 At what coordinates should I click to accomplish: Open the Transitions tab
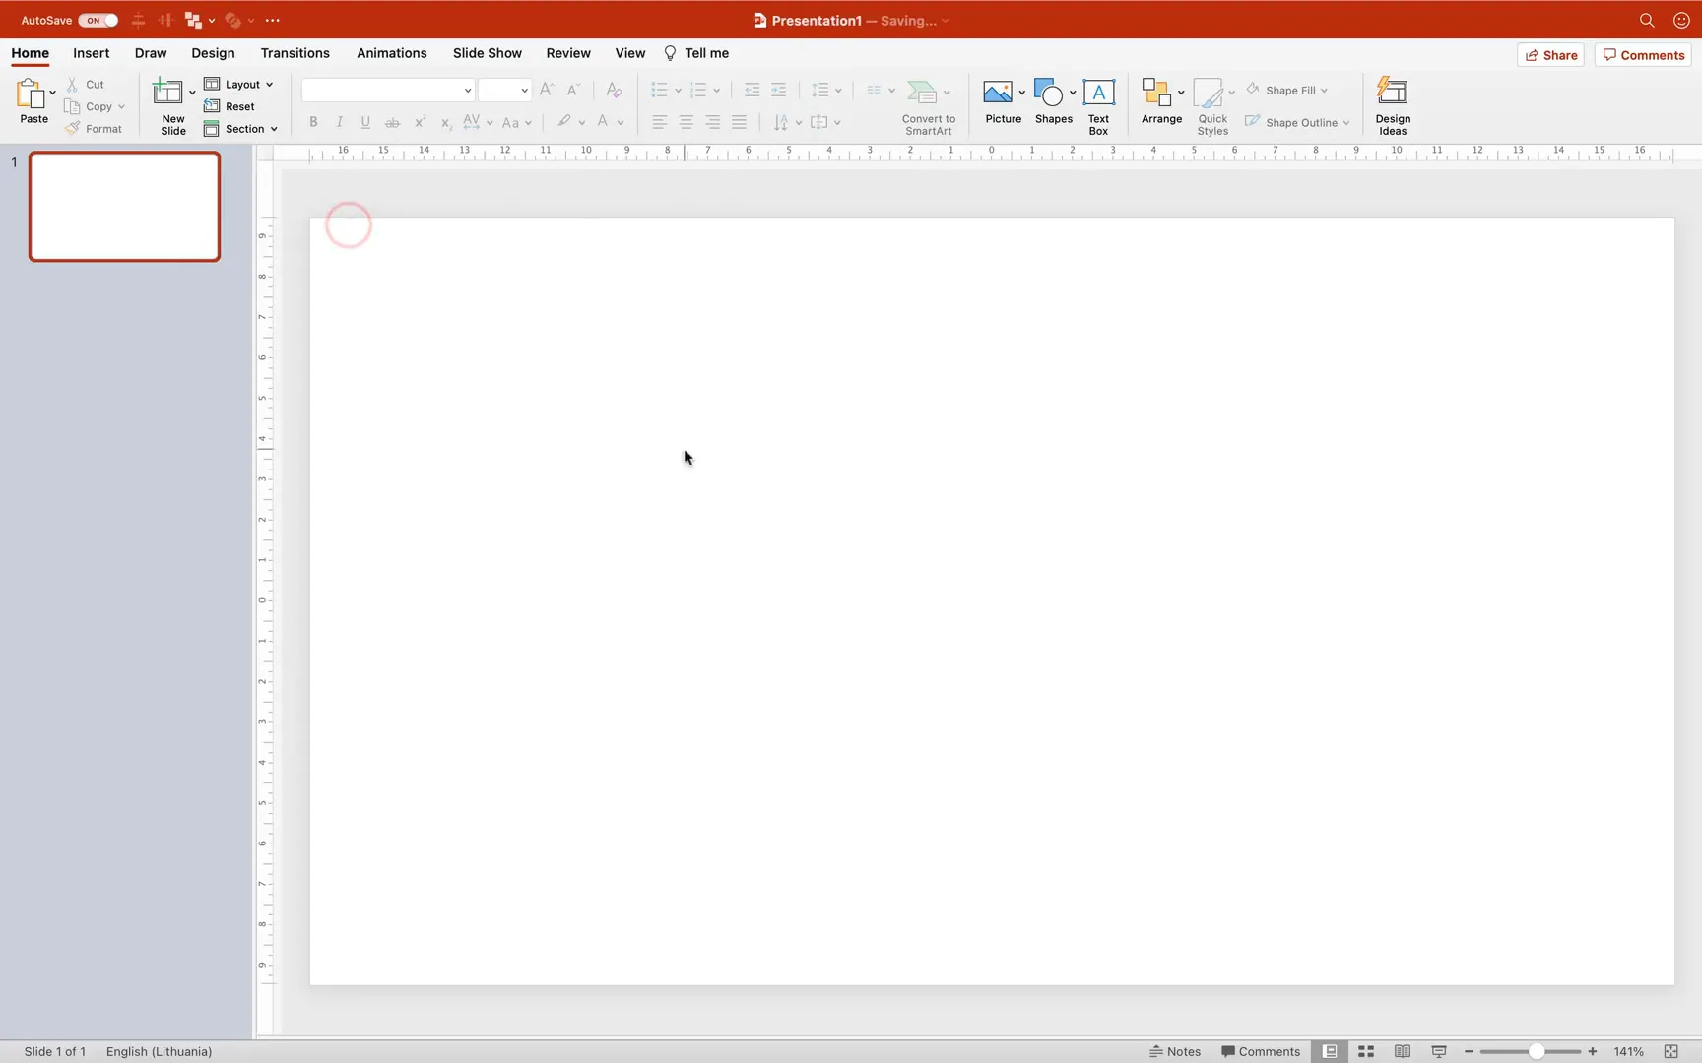coord(295,53)
